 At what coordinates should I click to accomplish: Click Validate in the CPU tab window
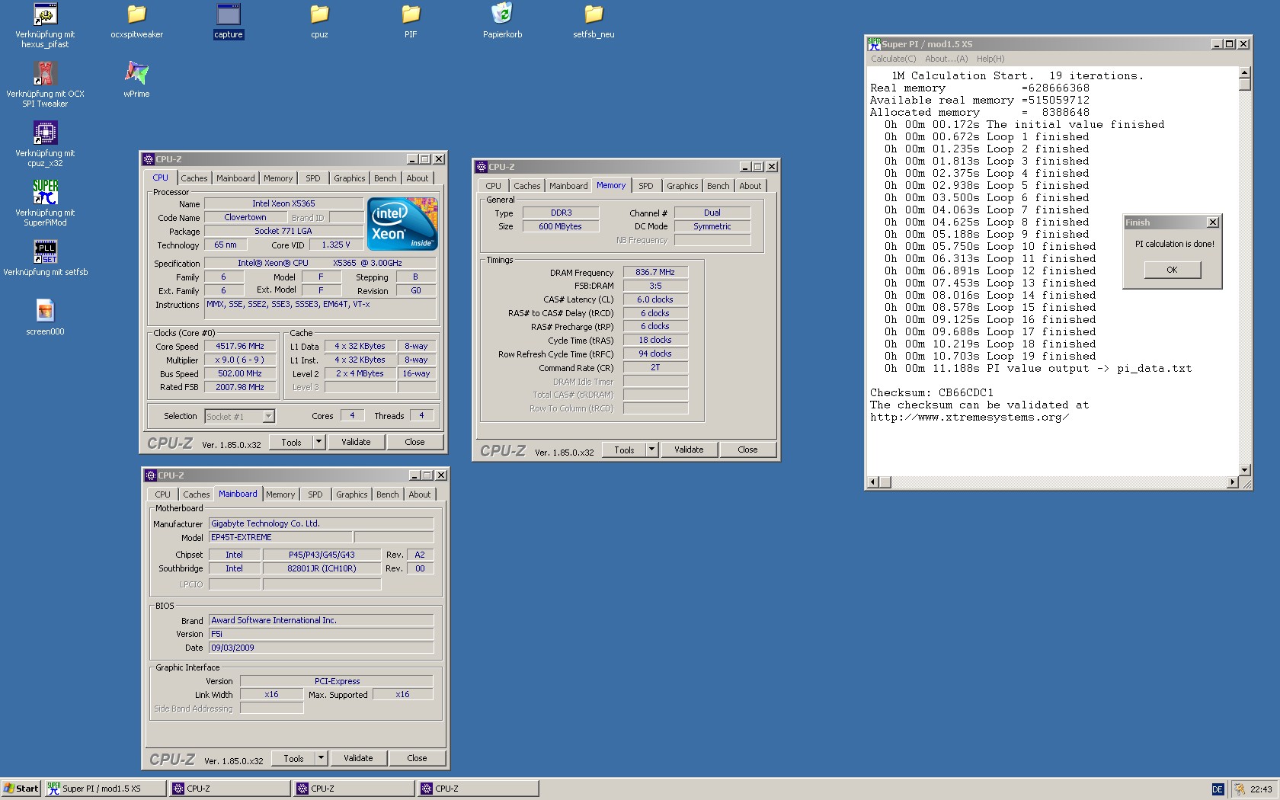point(356,442)
